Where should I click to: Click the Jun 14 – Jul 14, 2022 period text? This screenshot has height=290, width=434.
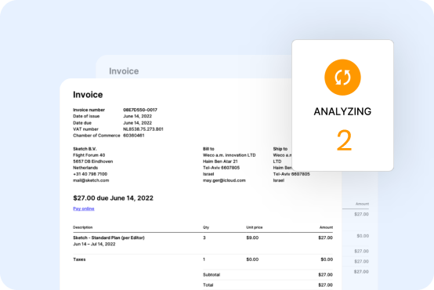pyautogui.click(x=94, y=244)
